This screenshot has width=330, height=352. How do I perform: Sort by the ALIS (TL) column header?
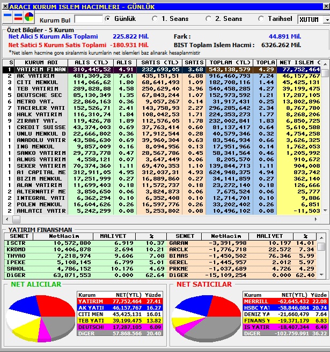(91, 62)
